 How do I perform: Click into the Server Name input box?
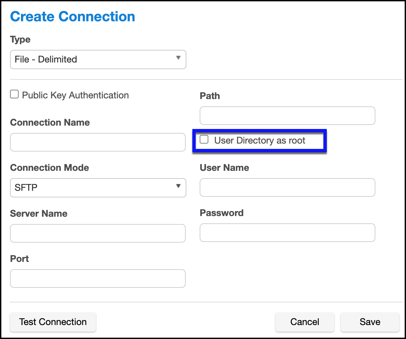pos(98,233)
